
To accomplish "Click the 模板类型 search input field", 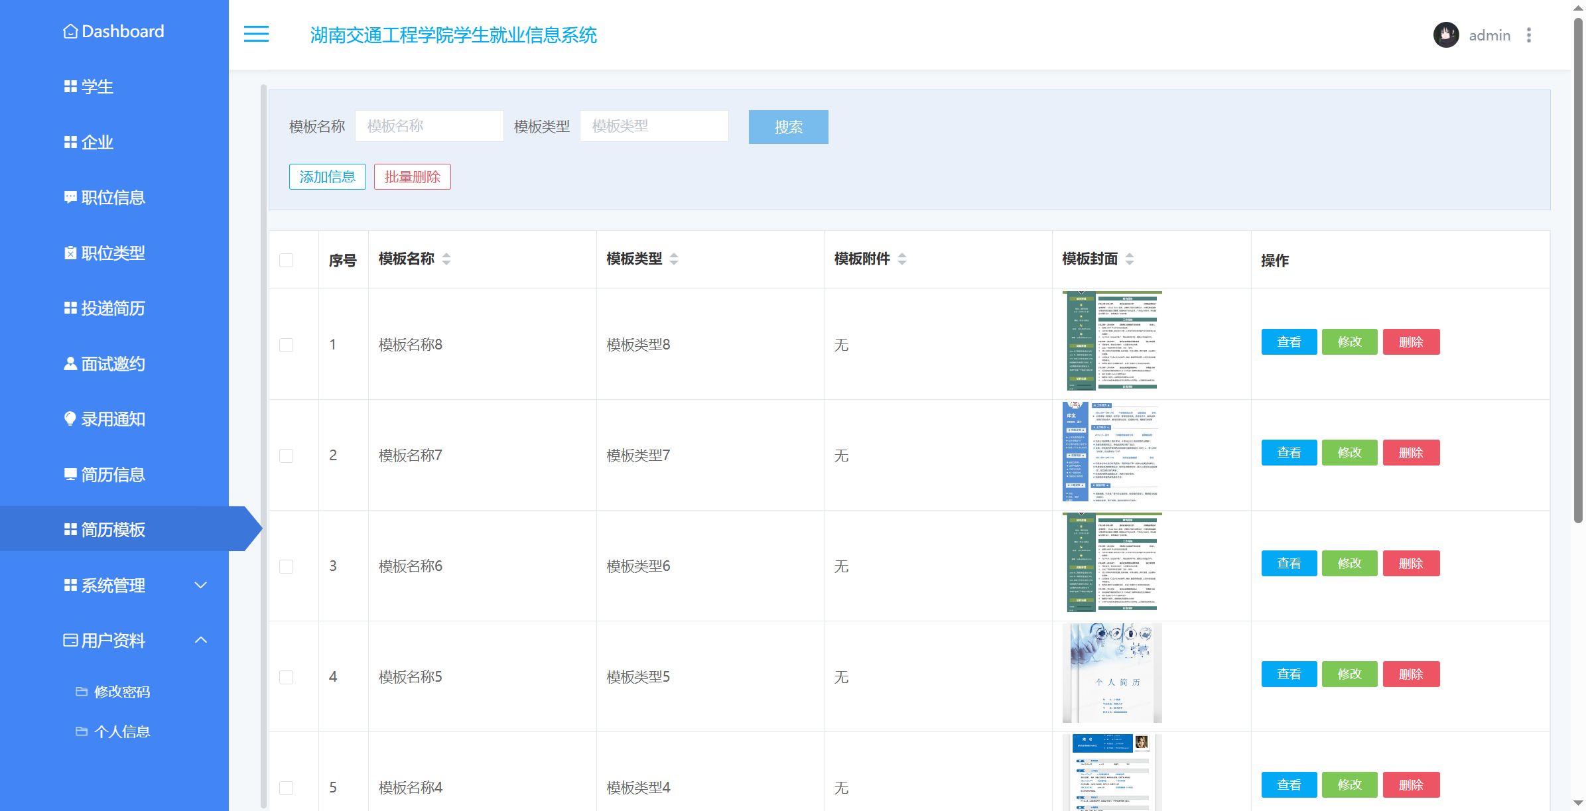I will (654, 126).
